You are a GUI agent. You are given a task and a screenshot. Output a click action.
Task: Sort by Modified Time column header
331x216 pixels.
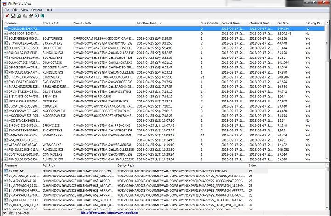pyautogui.click(x=262, y=23)
